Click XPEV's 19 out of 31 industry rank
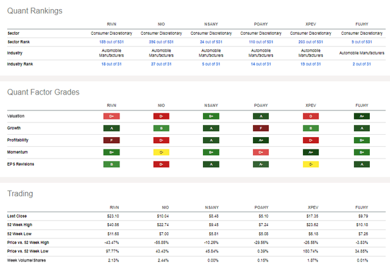The width and height of the screenshot is (390, 267). [x=310, y=64]
